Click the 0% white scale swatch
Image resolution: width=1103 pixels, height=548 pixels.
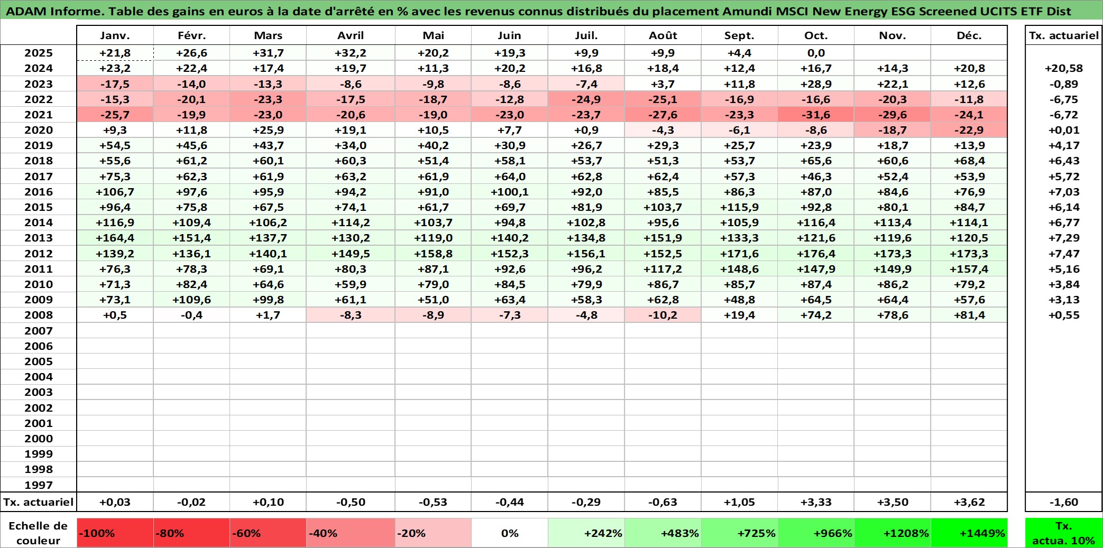[x=510, y=533]
